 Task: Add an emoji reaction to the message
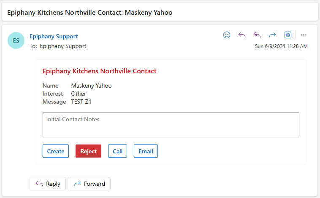[x=227, y=35]
